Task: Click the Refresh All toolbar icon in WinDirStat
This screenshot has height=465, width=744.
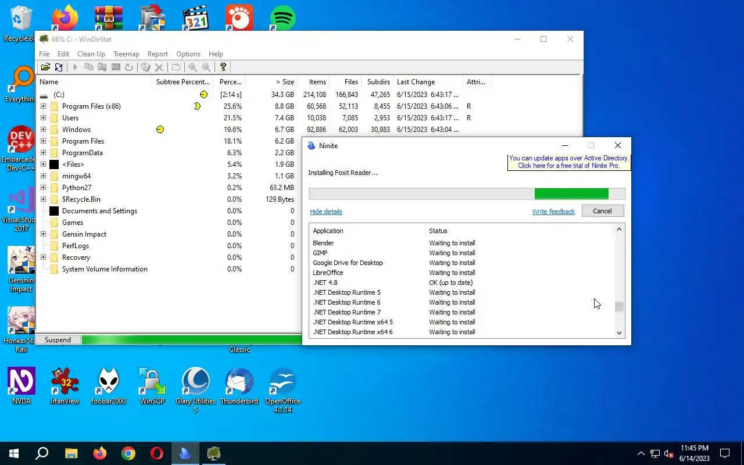Action: (59, 67)
